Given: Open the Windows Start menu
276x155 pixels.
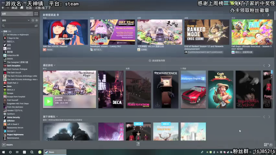Looking at the screenshot, I should coord(3,152).
